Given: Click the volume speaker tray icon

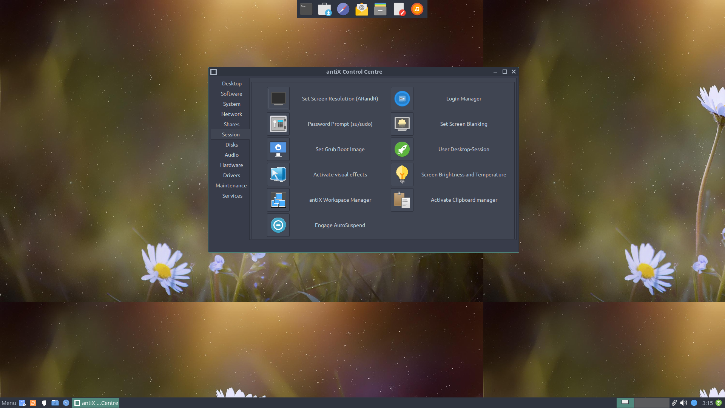Looking at the screenshot, I should pyautogui.click(x=683, y=403).
